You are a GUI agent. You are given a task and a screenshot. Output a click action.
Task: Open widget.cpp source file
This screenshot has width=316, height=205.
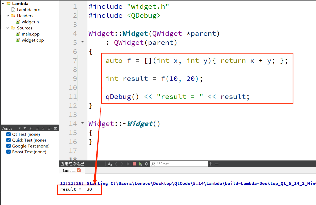click(x=33, y=40)
